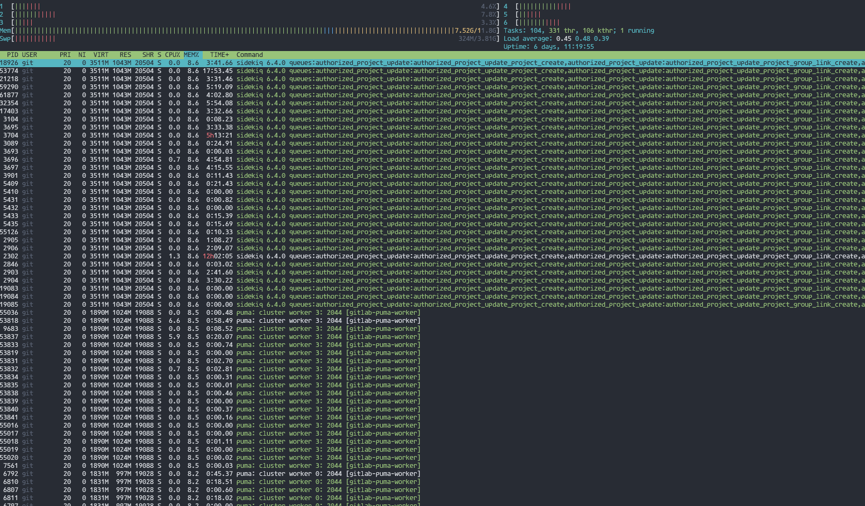865x506 pixels.
Task: Select process row with PID 5433
Action: 432,216
